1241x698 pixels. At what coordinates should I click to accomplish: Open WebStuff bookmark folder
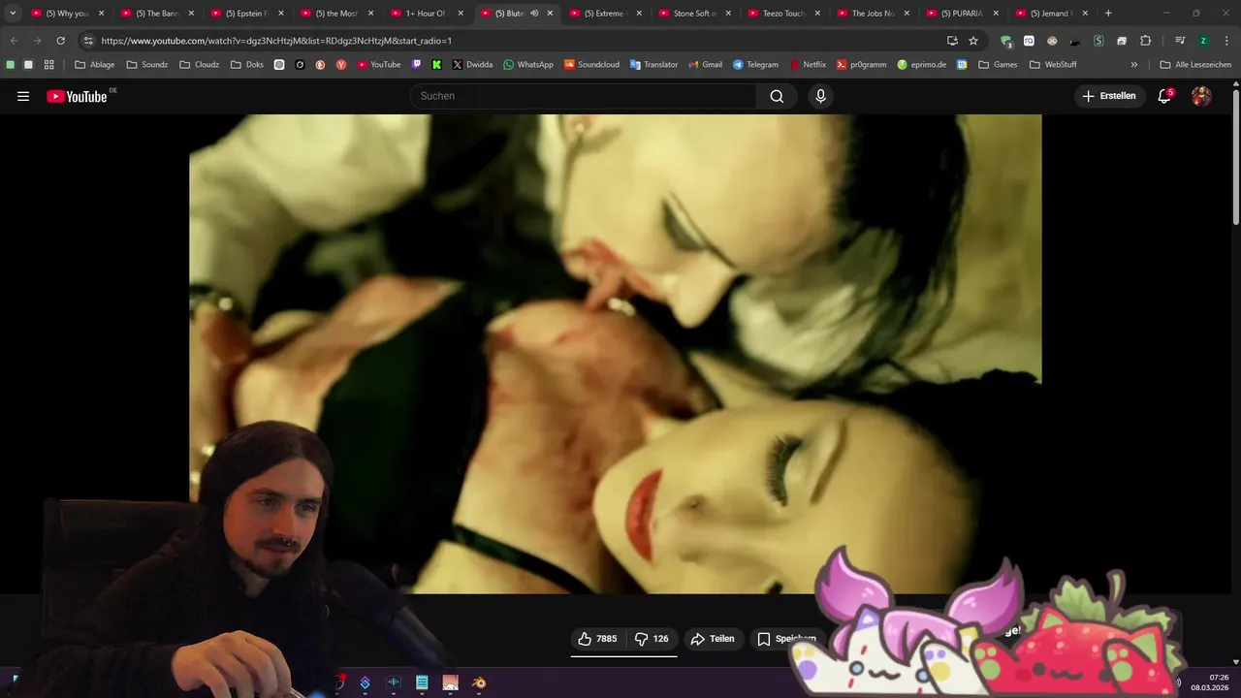tap(1053, 65)
